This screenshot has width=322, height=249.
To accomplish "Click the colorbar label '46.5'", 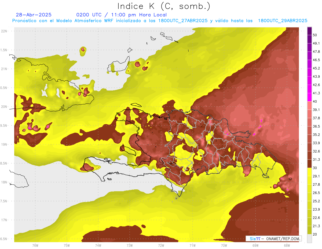I will pos(316,60).
